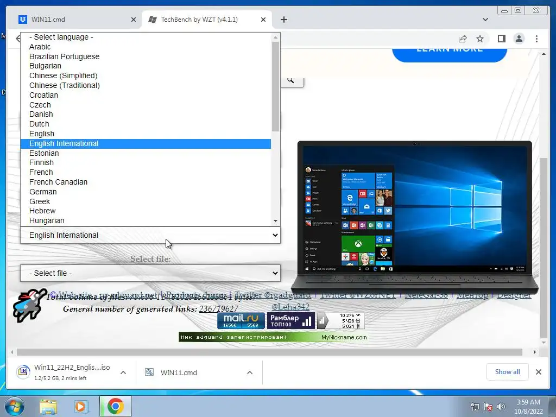Launch Windows Media Player from taskbar
This screenshot has width=556, height=417.
pyautogui.click(x=81, y=406)
